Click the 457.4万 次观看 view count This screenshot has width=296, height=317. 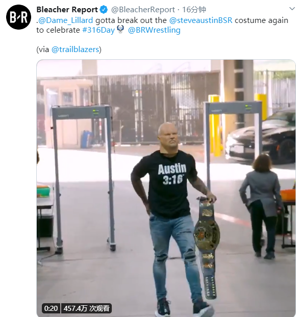(86, 308)
